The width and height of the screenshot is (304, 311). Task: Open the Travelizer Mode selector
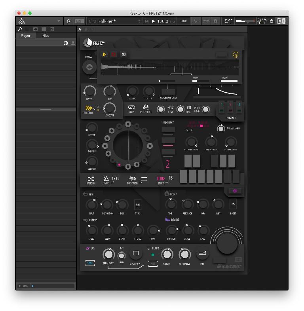coord(168,92)
